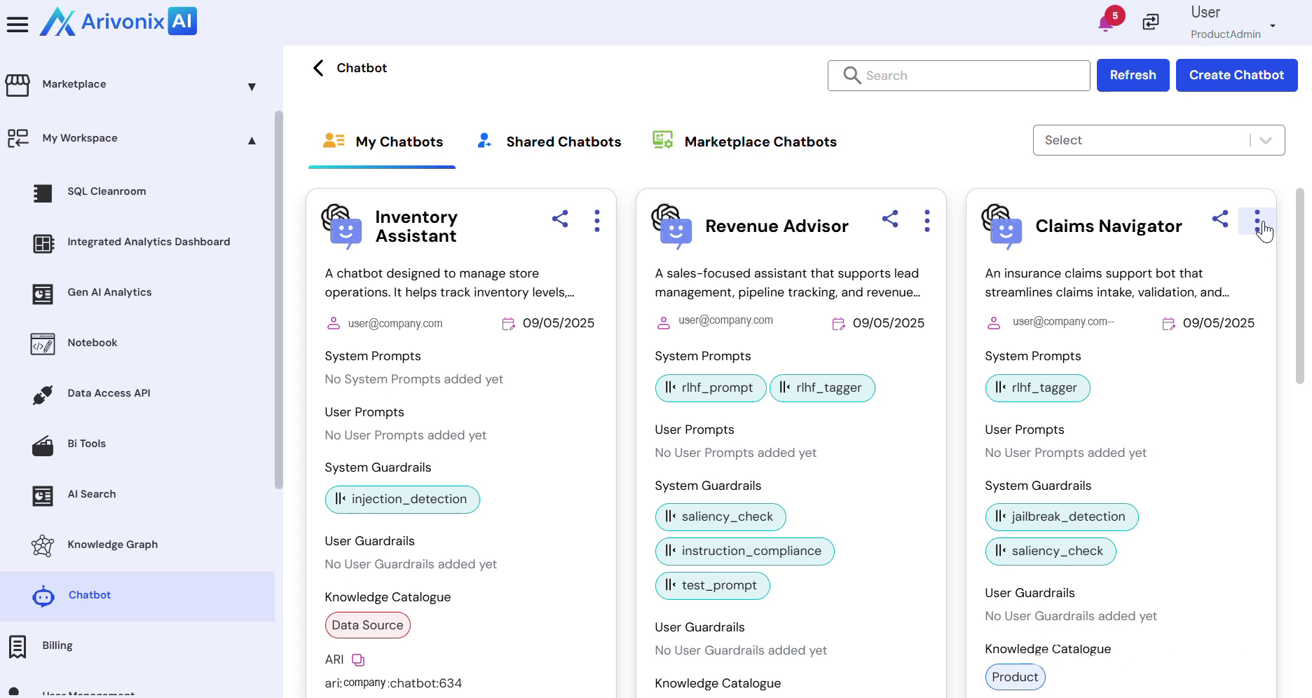1312x698 pixels.
Task: Collapse the My Workspace sidebar section
Action: pos(252,141)
